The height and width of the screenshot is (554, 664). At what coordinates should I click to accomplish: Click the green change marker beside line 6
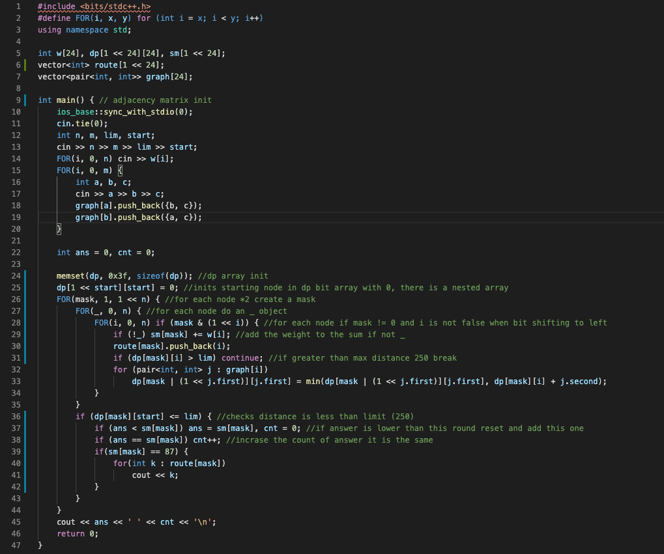tap(25, 65)
